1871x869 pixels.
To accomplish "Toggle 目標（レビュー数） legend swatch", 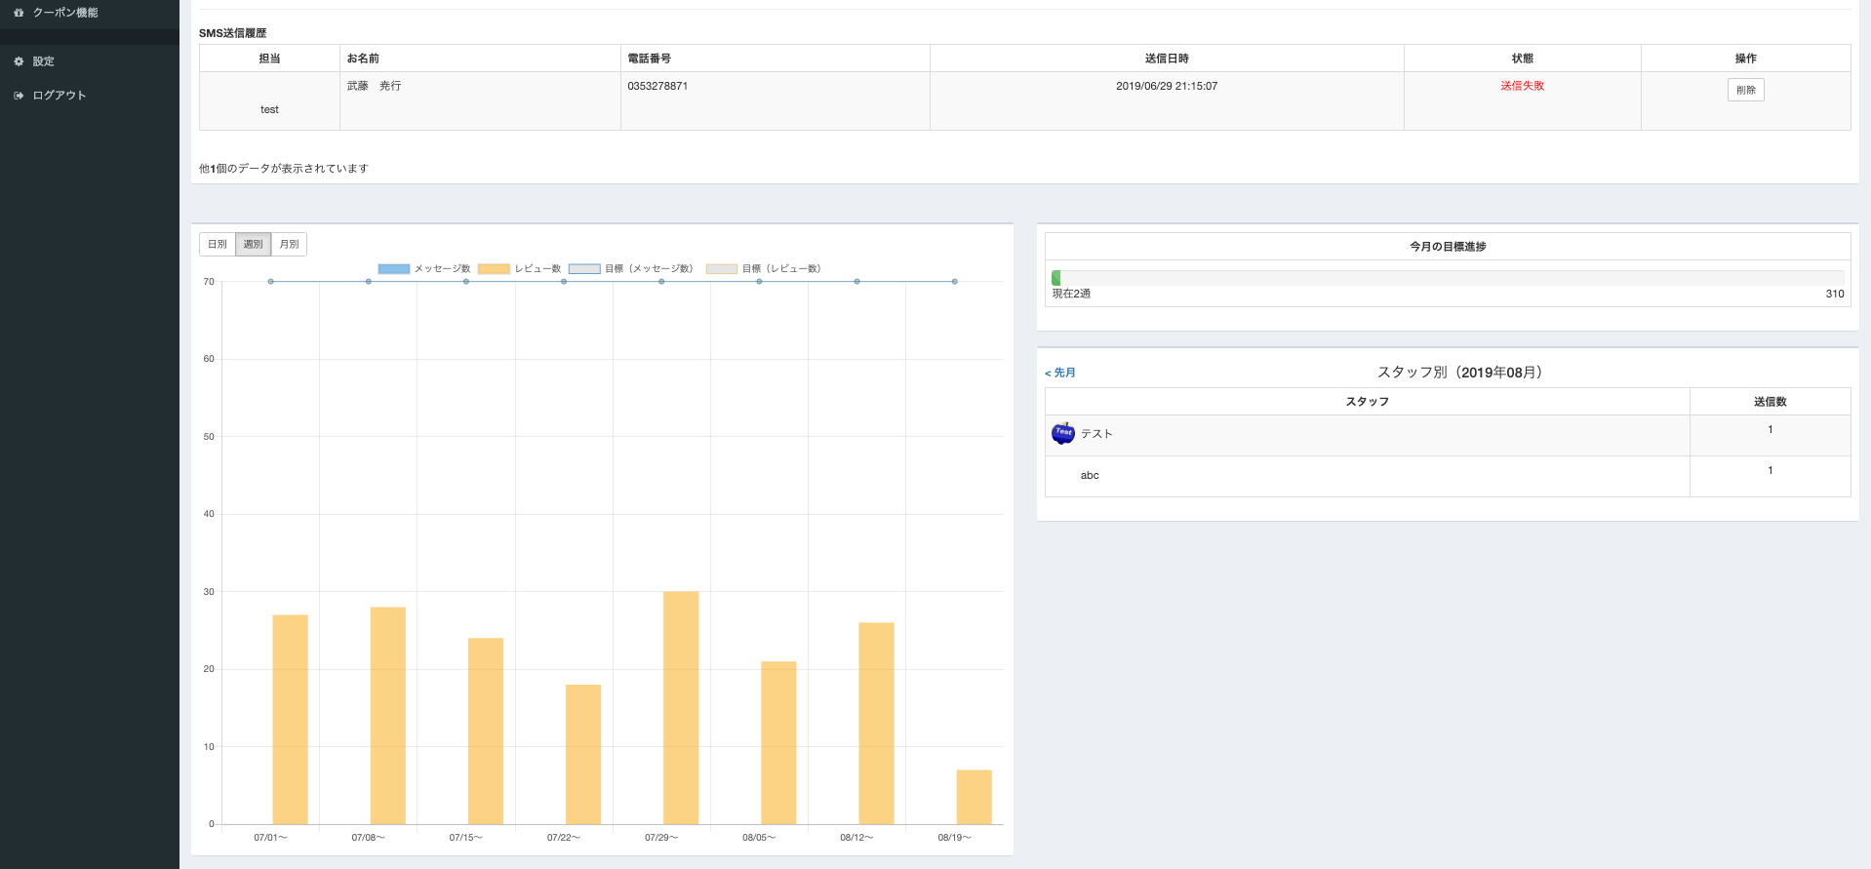I will pos(722,269).
